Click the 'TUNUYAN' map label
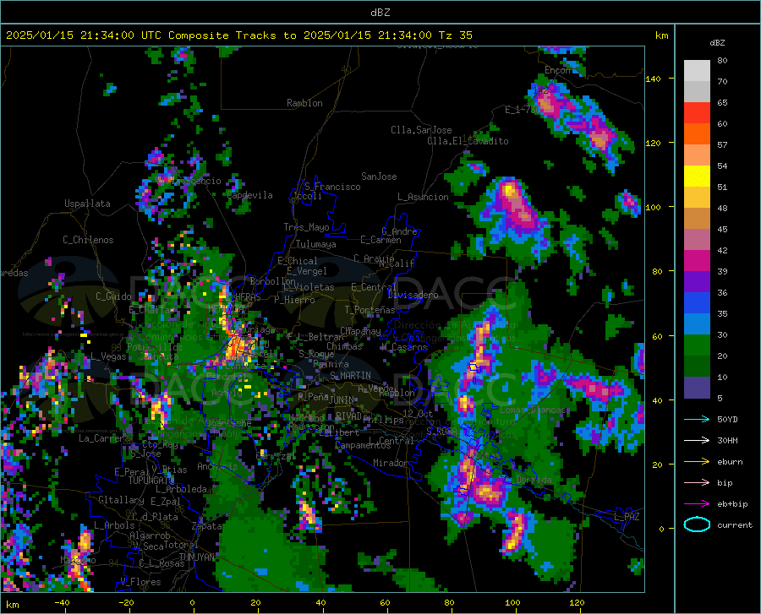Image resolution: width=761 pixels, height=614 pixels. (196, 557)
